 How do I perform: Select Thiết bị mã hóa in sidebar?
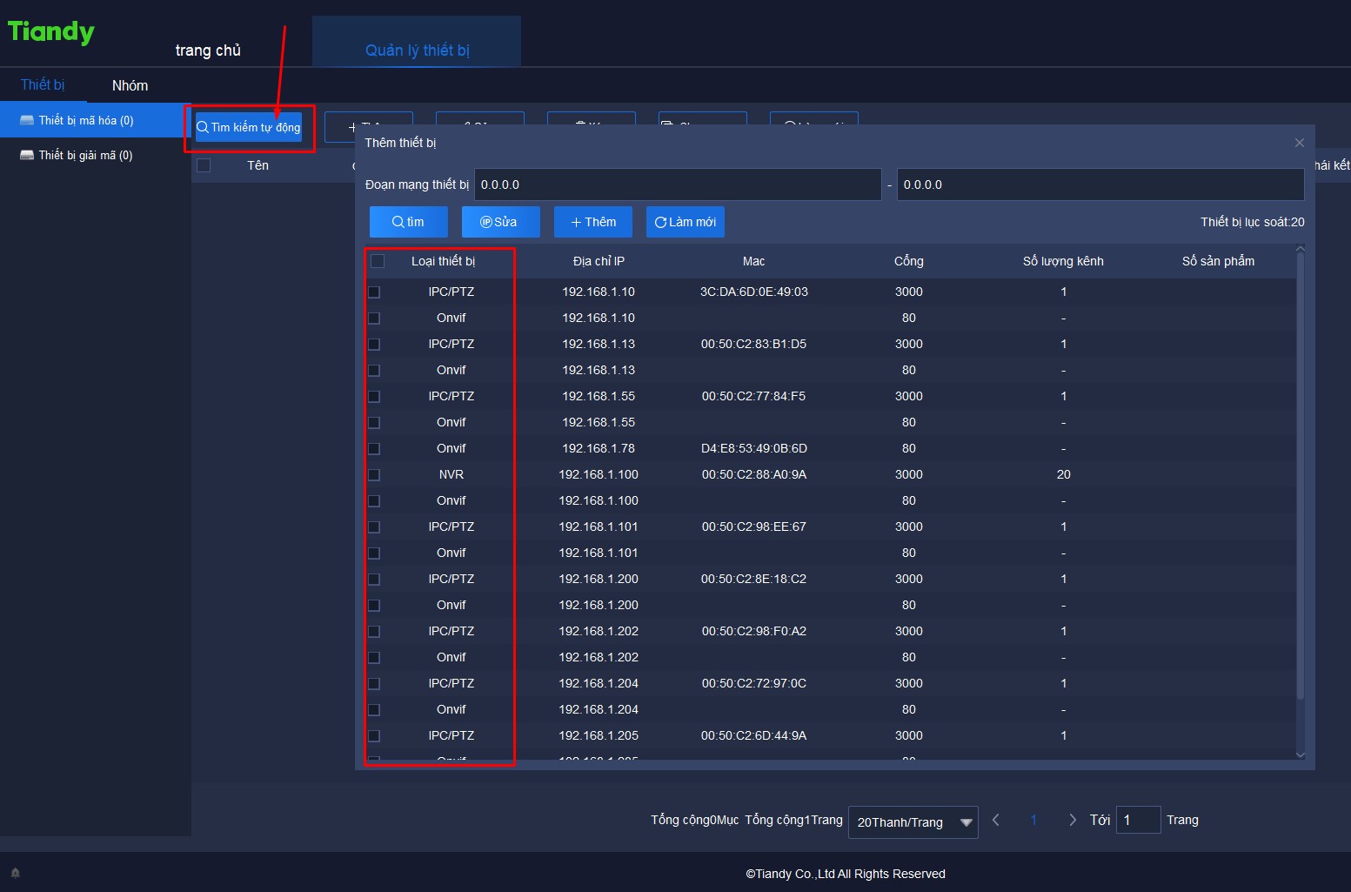86,120
